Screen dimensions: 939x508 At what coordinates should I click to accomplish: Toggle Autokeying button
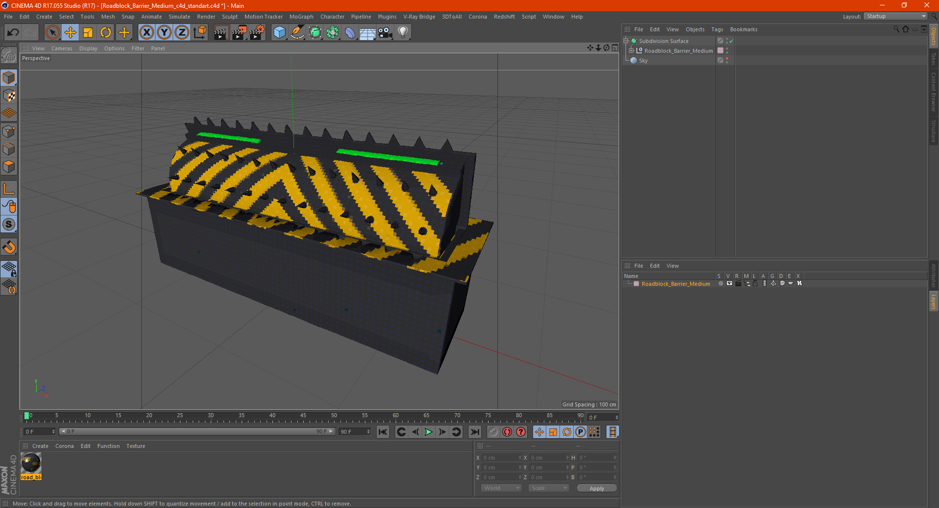(x=507, y=432)
